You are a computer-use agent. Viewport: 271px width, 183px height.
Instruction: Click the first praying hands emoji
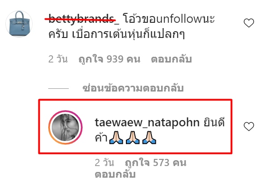[x=116, y=137]
